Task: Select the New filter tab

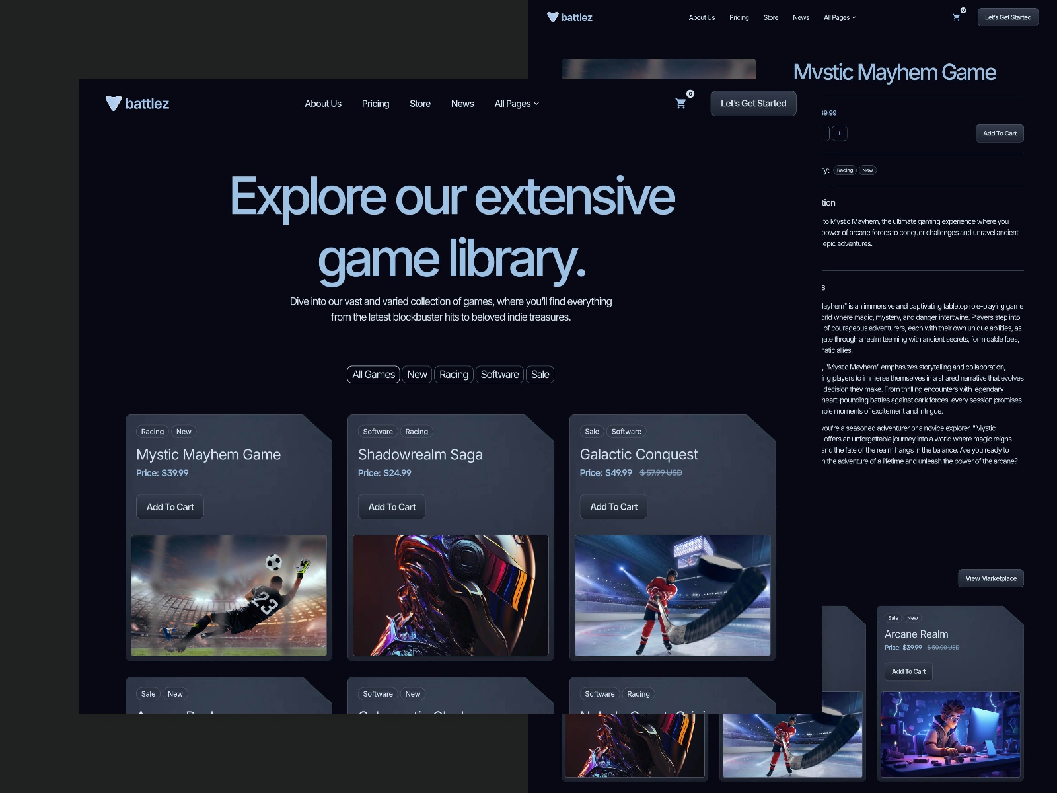Action: (x=417, y=375)
